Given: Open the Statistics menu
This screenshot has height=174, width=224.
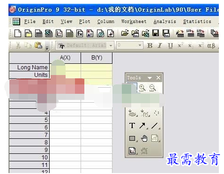Looking at the screenshot, I should coord(197,22).
